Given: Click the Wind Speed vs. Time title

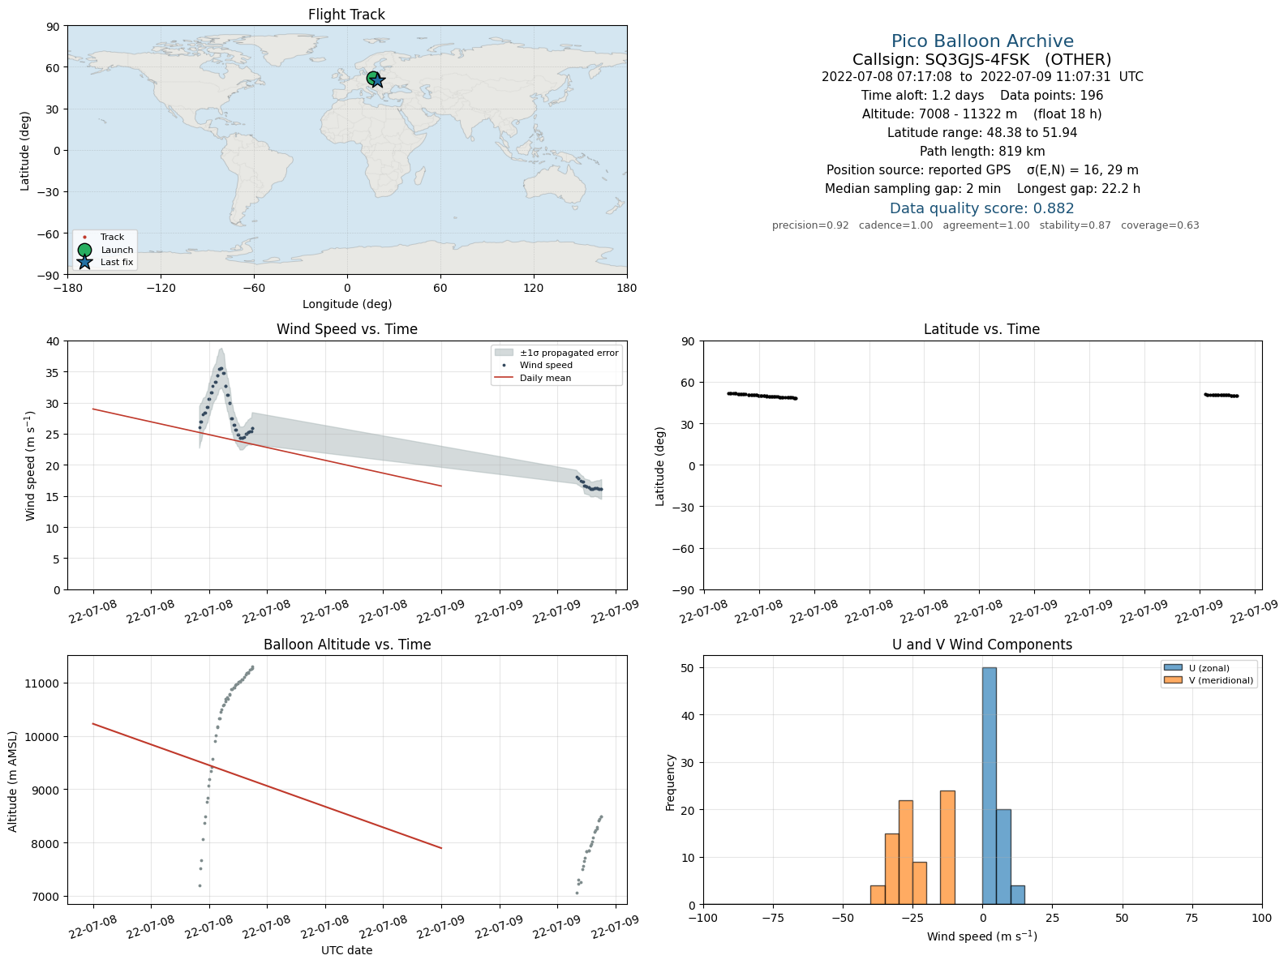Looking at the screenshot, I should click(347, 329).
